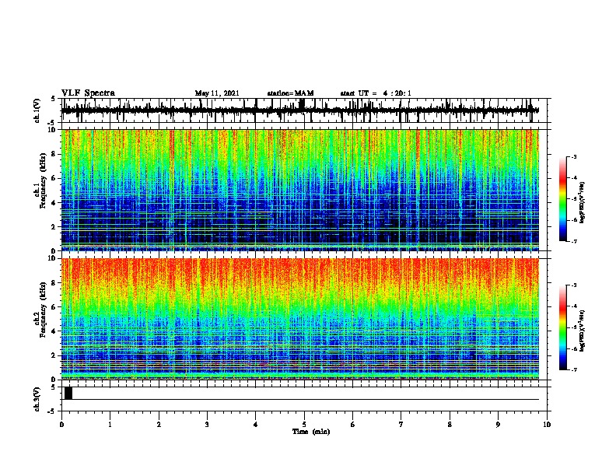Click the "7" tick on the time axis

point(401,425)
